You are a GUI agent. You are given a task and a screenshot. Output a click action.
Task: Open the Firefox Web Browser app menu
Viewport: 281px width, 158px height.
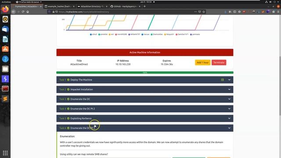coord(29,2)
